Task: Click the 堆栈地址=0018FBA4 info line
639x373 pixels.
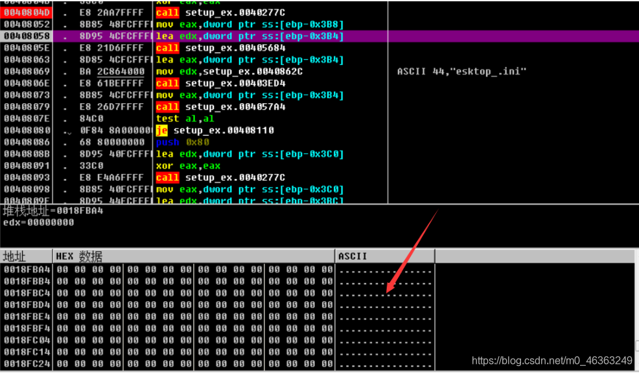Action: coord(53,211)
